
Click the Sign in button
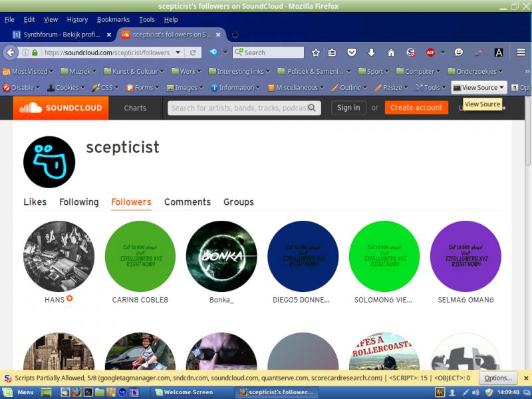[x=348, y=108]
